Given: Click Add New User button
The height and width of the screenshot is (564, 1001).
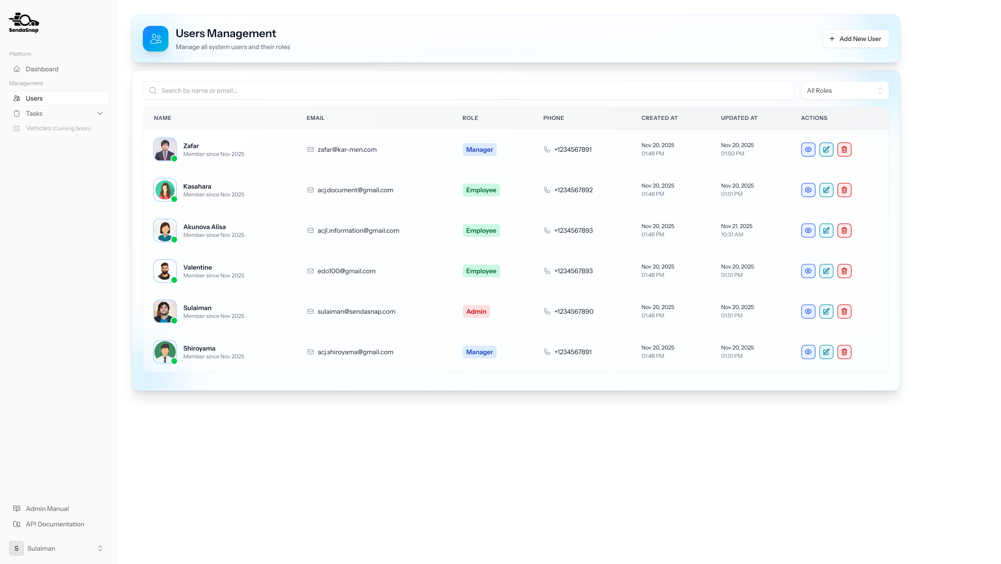Looking at the screenshot, I should 855,39.
